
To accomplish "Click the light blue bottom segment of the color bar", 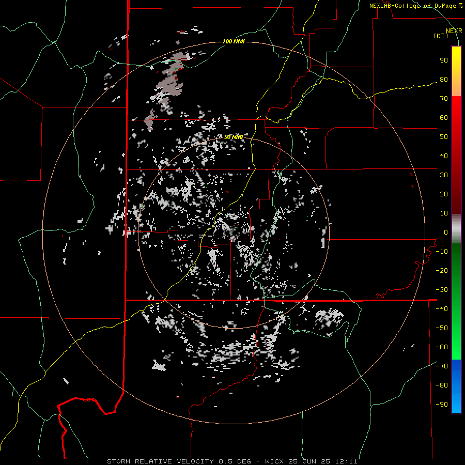I will coord(456,404).
